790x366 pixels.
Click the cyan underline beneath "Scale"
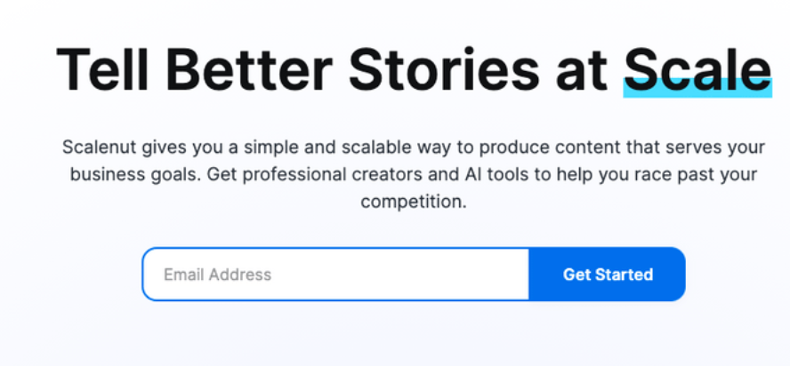pyautogui.click(x=697, y=89)
